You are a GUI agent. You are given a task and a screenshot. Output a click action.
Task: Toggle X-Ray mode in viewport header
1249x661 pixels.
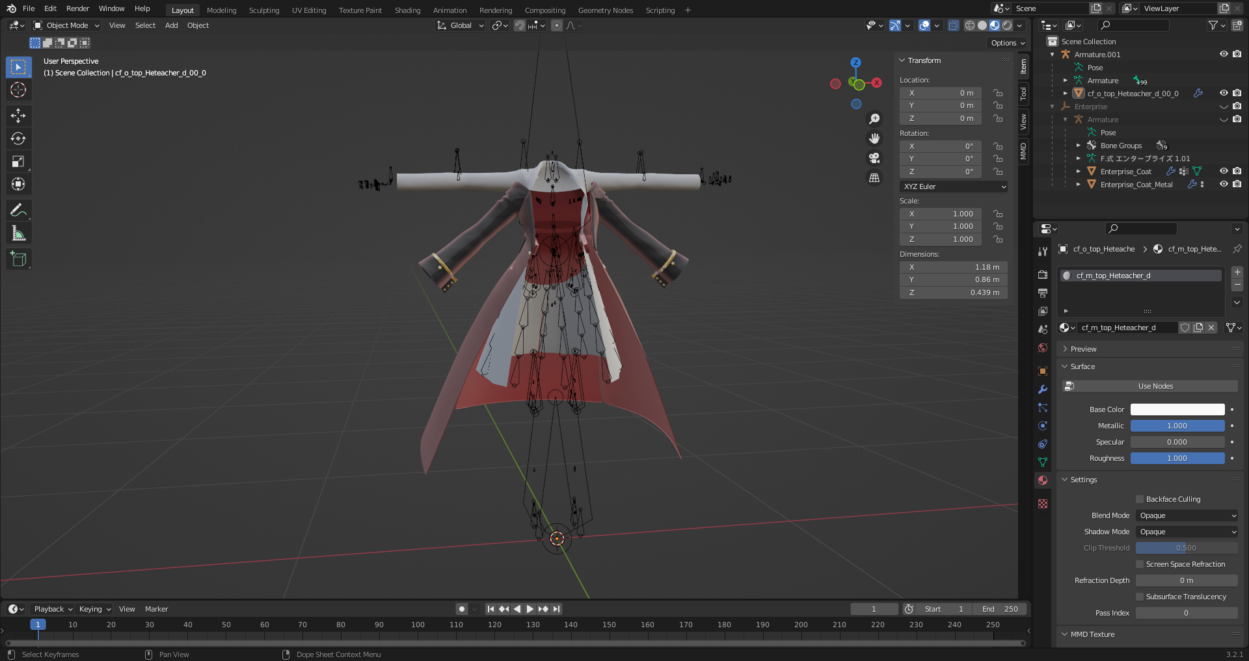[x=953, y=25]
